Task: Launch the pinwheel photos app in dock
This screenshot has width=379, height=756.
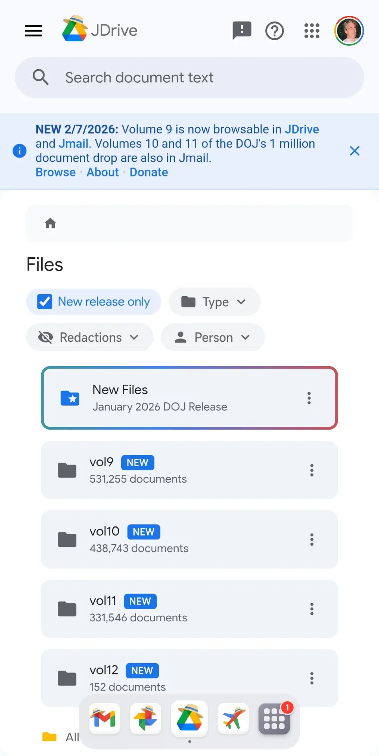Action: click(x=146, y=719)
